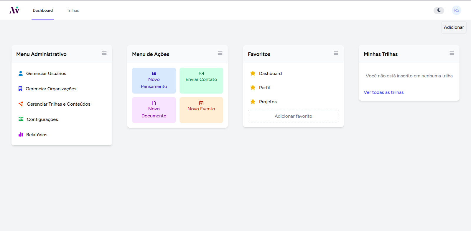Click the star icon next to Dashboard favorite
This screenshot has width=471, height=231.
253,73
